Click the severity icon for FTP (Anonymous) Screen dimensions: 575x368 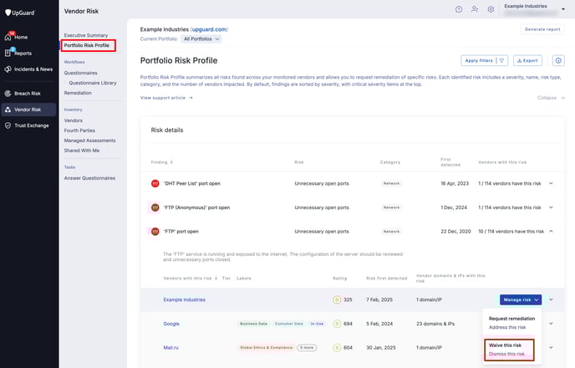point(155,207)
